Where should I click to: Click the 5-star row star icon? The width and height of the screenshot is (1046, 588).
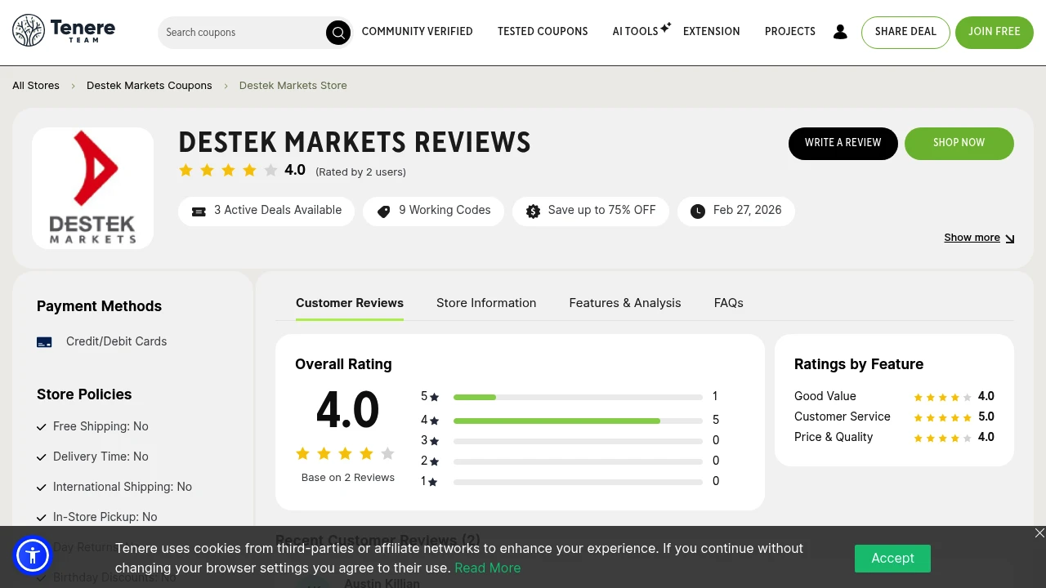(x=434, y=398)
